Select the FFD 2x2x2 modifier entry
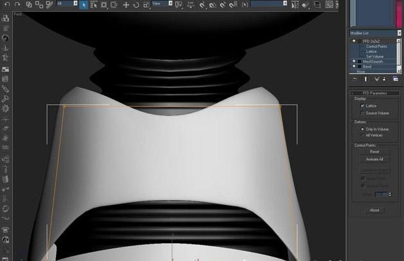 tap(371, 41)
